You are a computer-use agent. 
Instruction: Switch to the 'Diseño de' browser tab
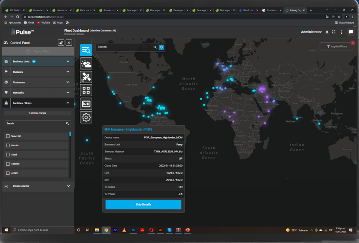click(248, 10)
